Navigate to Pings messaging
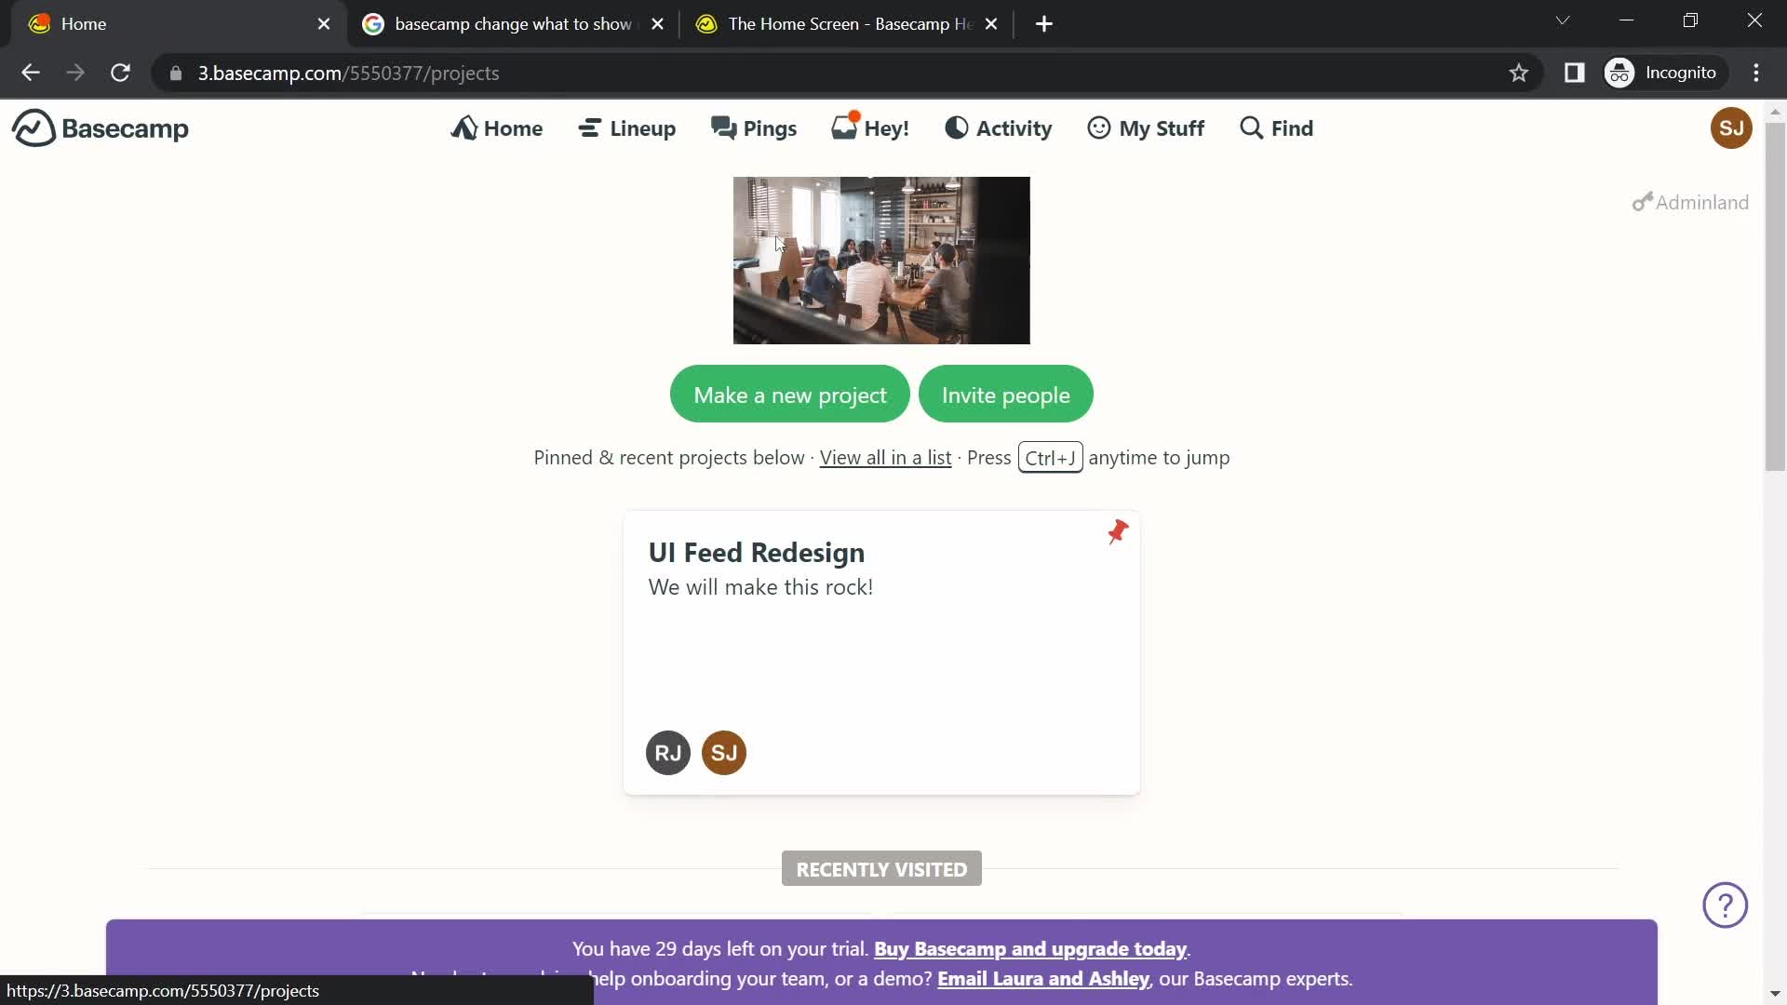Viewport: 1787px width, 1005px height. (754, 127)
